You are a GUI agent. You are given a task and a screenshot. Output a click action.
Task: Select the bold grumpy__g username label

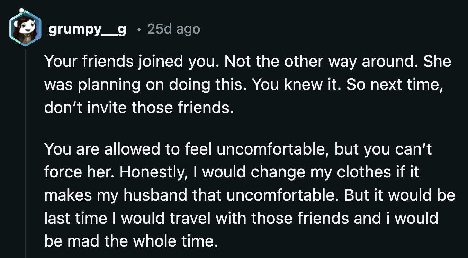tap(87, 30)
